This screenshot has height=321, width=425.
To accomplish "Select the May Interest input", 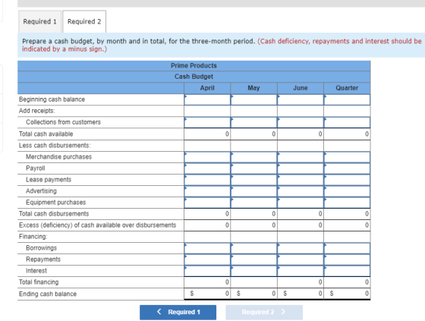I will coord(254,271).
